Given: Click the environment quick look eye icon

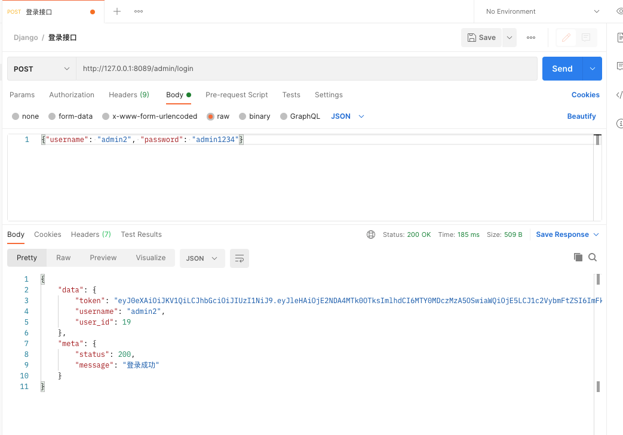Looking at the screenshot, I should [619, 11].
